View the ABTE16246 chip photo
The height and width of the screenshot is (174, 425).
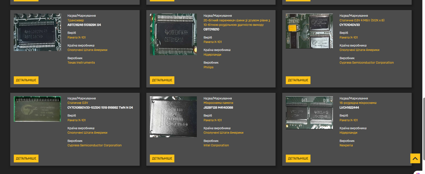(x=37, y=32)
